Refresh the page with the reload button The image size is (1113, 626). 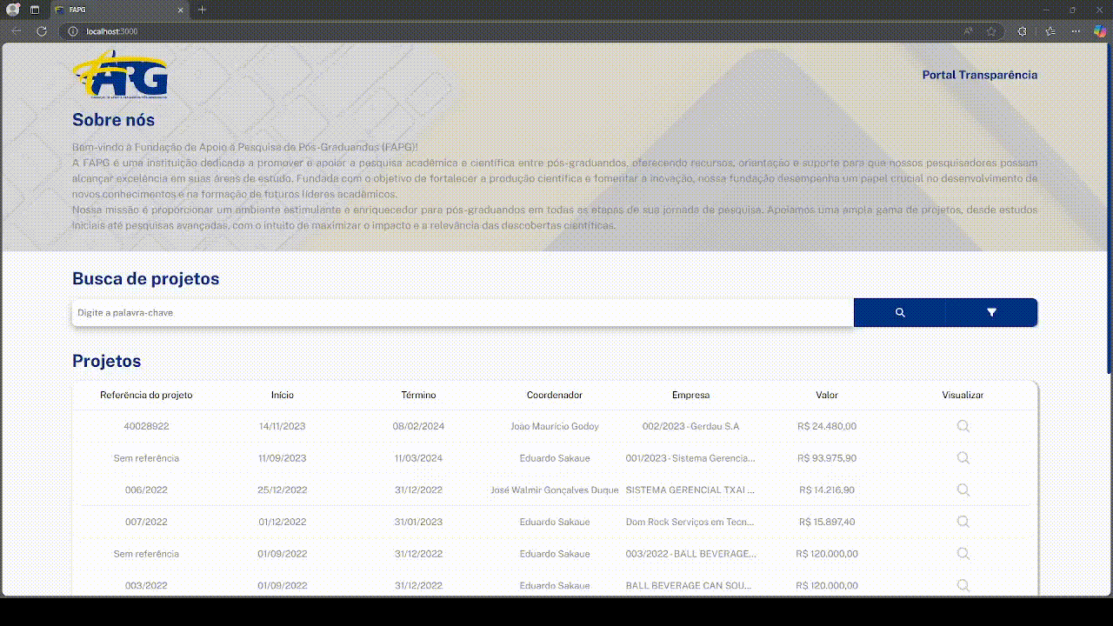(x=41, y=31)
